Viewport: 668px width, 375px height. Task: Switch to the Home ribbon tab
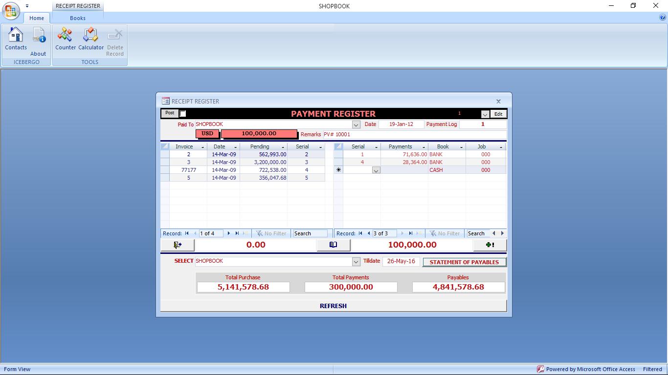click(x=37, y=18)
